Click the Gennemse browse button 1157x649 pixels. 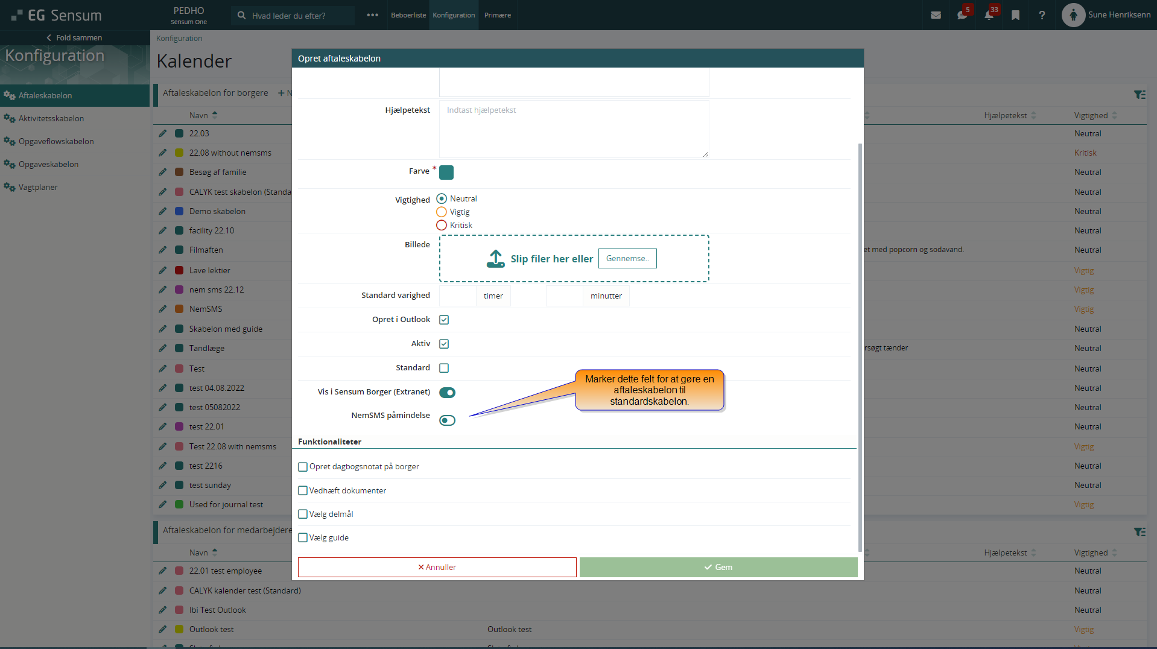point(627,259)
